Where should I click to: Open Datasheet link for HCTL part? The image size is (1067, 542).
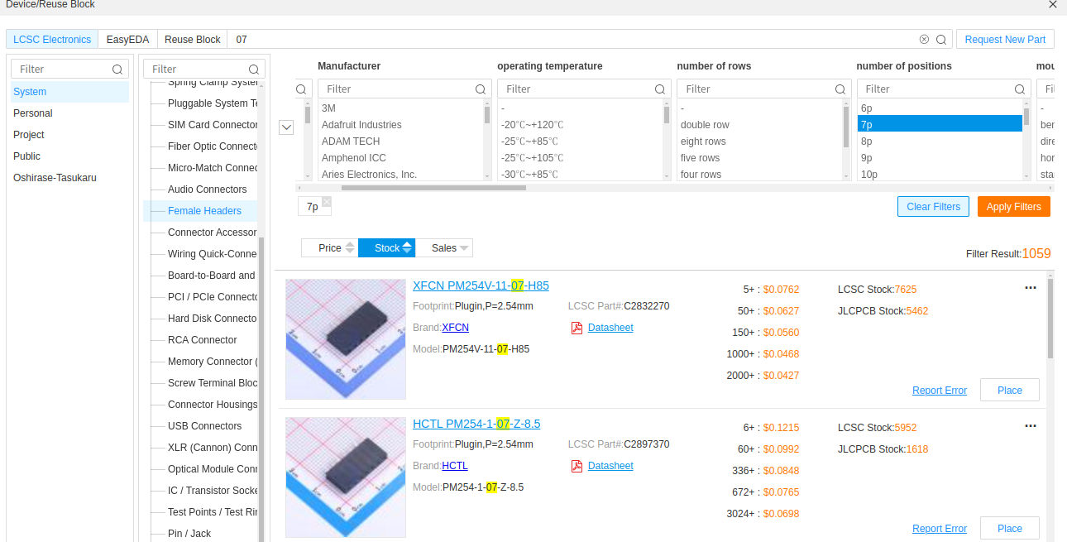610,466
